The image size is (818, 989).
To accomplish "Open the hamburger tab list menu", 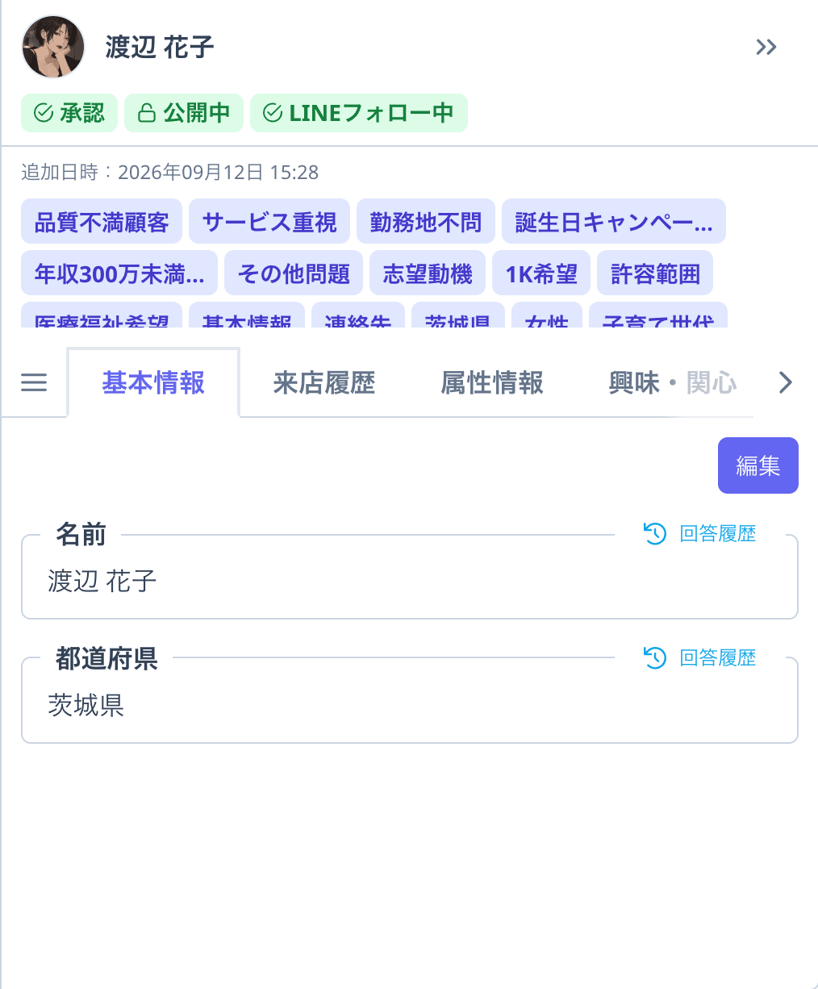I will (x=34, y=382).
